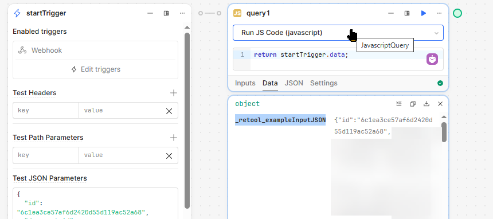Remove the Test Headers key-value row

point(169,111)
